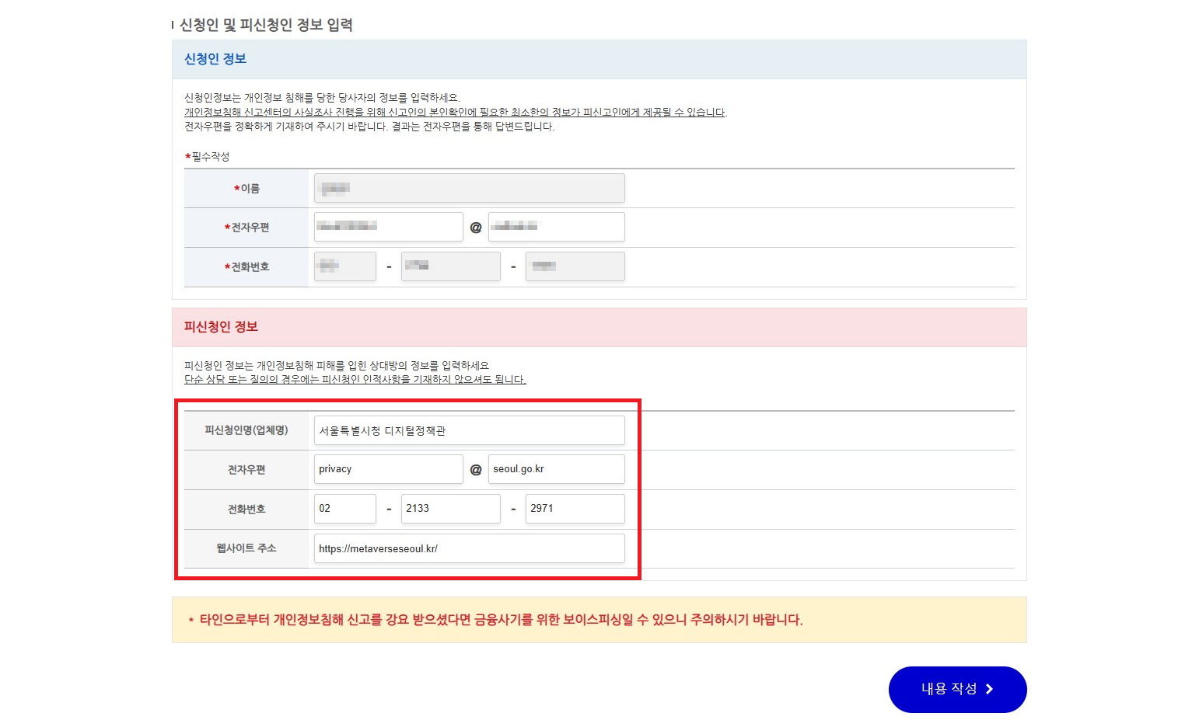
Task: Click the applicant email domain field
Action: point(556,227)
